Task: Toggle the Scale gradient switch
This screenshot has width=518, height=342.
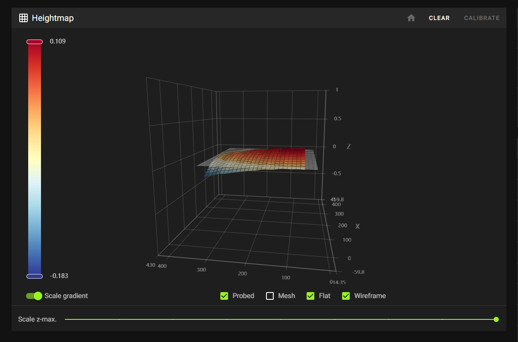Action: point(34,296)
